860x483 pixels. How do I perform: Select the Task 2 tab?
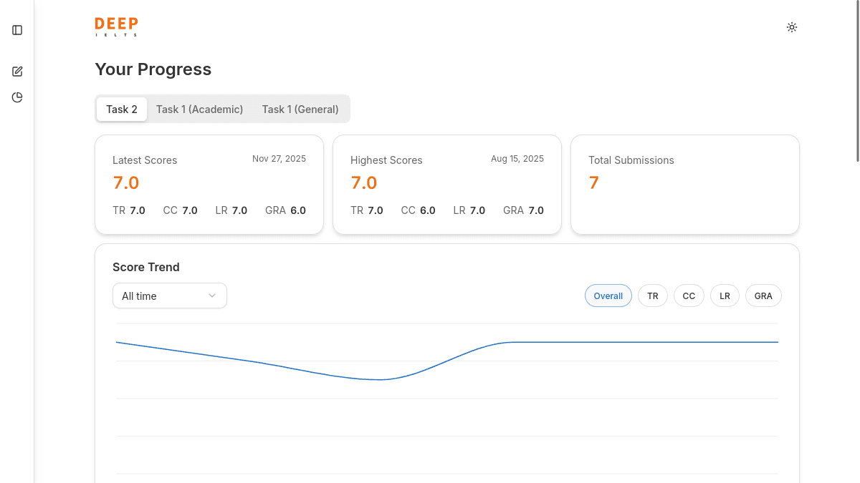(122, 109)
